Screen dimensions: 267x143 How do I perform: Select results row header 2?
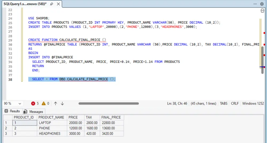[x=8, y=128]
